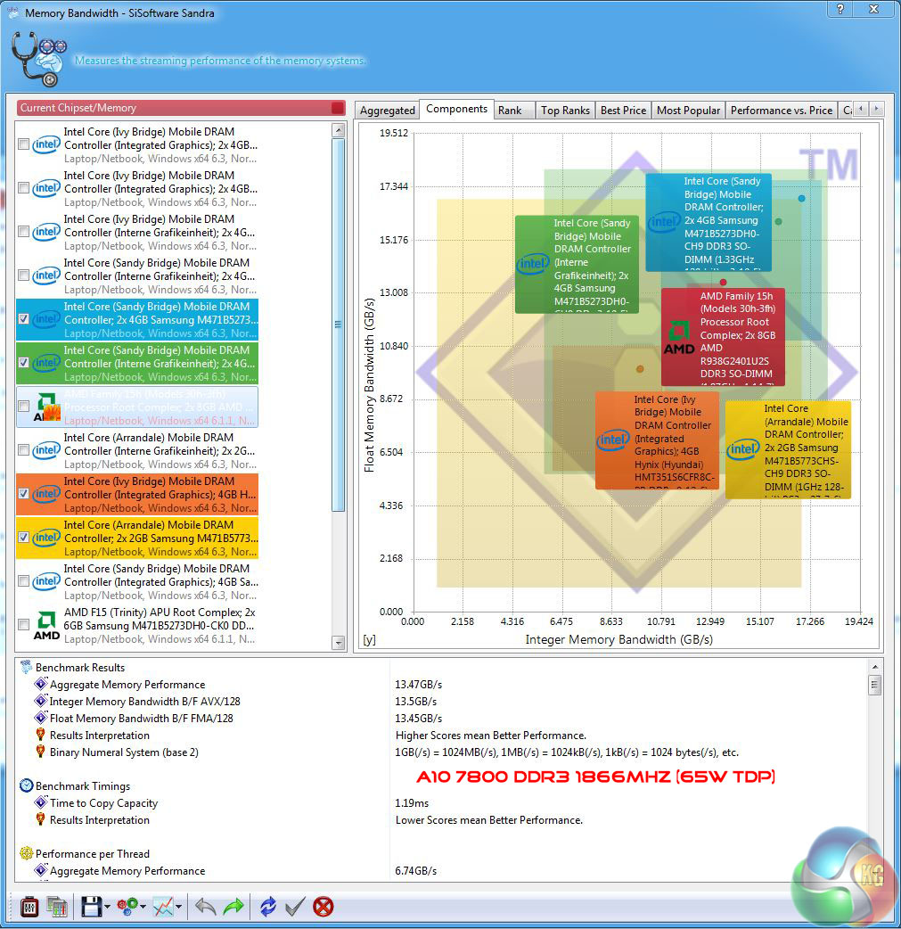Click chipset list scrollbar thumb
Viewport: 901px width, 929px height.
click(x=339, y=325)
